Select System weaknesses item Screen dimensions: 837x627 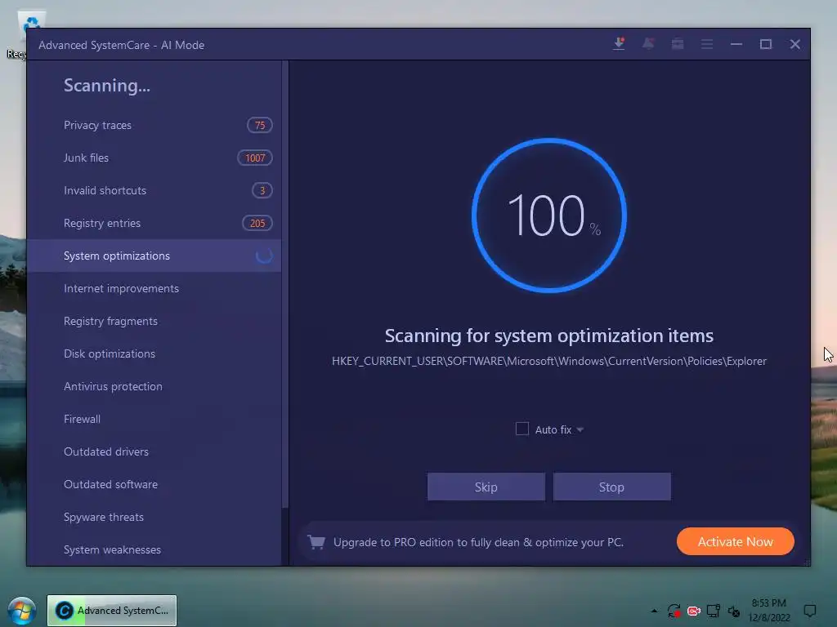click(154, 549)
